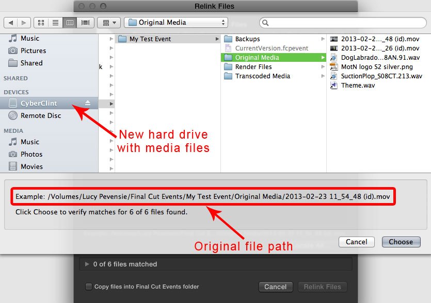The image size is (431, 303).
Task: Click the Movies filmstrip icon
Action: point(12,166)
